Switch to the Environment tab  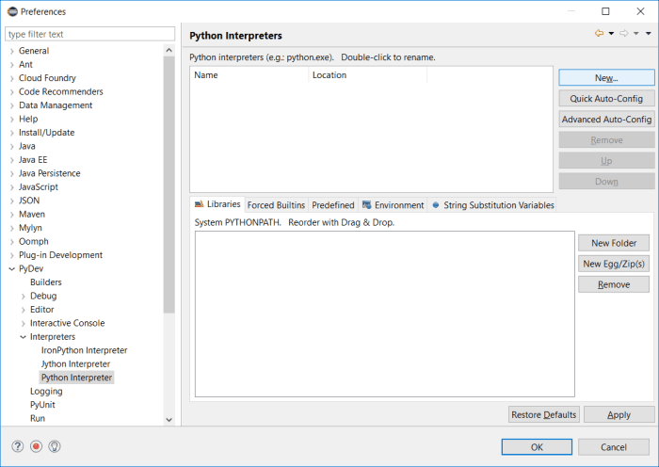click(x=393, y=205)
